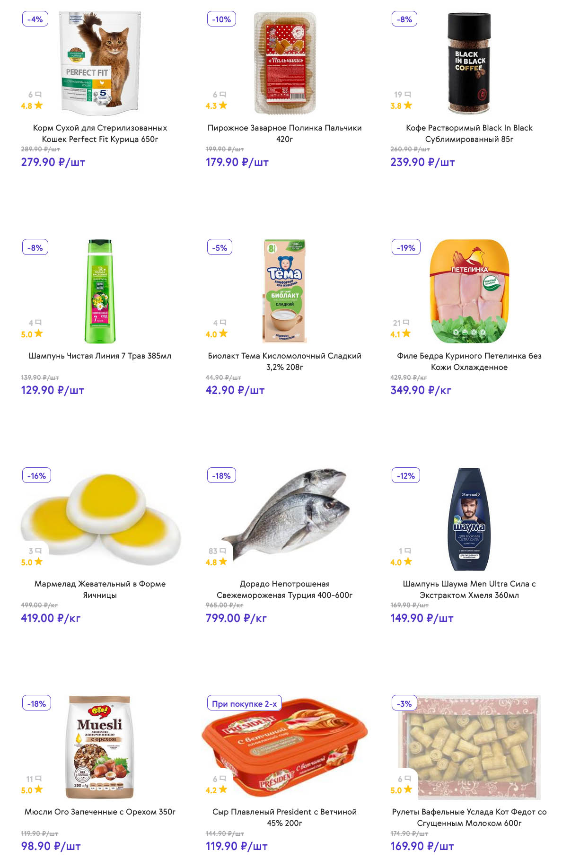Click the comments icon on Perfect Fit cat food
Image resolution: width=571 pixels, height=859 pixels.
coord(38,95)
